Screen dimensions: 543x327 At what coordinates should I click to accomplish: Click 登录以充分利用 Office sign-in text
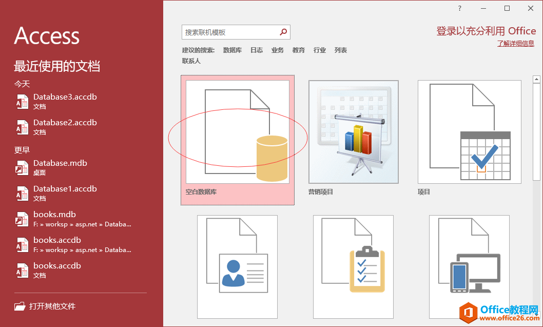click(x=486, y=31)
